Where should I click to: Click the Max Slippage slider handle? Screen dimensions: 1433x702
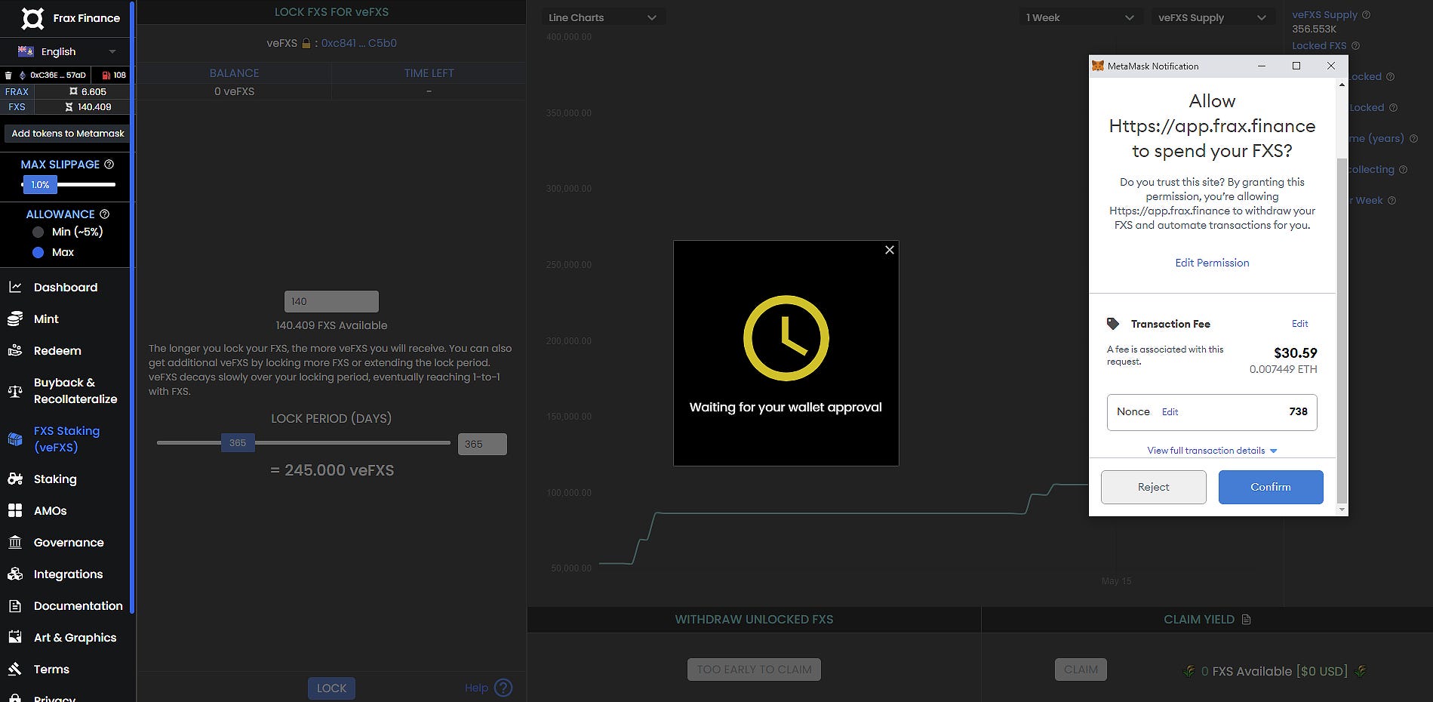40,184
